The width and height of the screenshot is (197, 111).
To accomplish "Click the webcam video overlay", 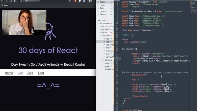I will 24,23.
